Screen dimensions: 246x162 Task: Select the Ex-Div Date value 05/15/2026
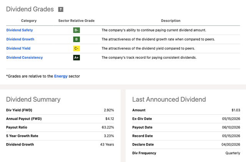pyautogui.click(x=231, y=119)
